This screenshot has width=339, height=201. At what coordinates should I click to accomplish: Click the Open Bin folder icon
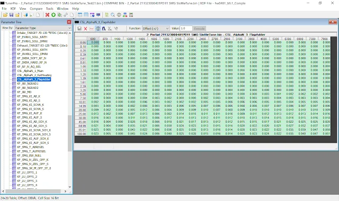5,15
